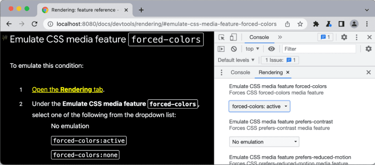Show more DevTools panels
This screenshot has height=165, width=375.
pyautogui.click(x=280, y=37)
